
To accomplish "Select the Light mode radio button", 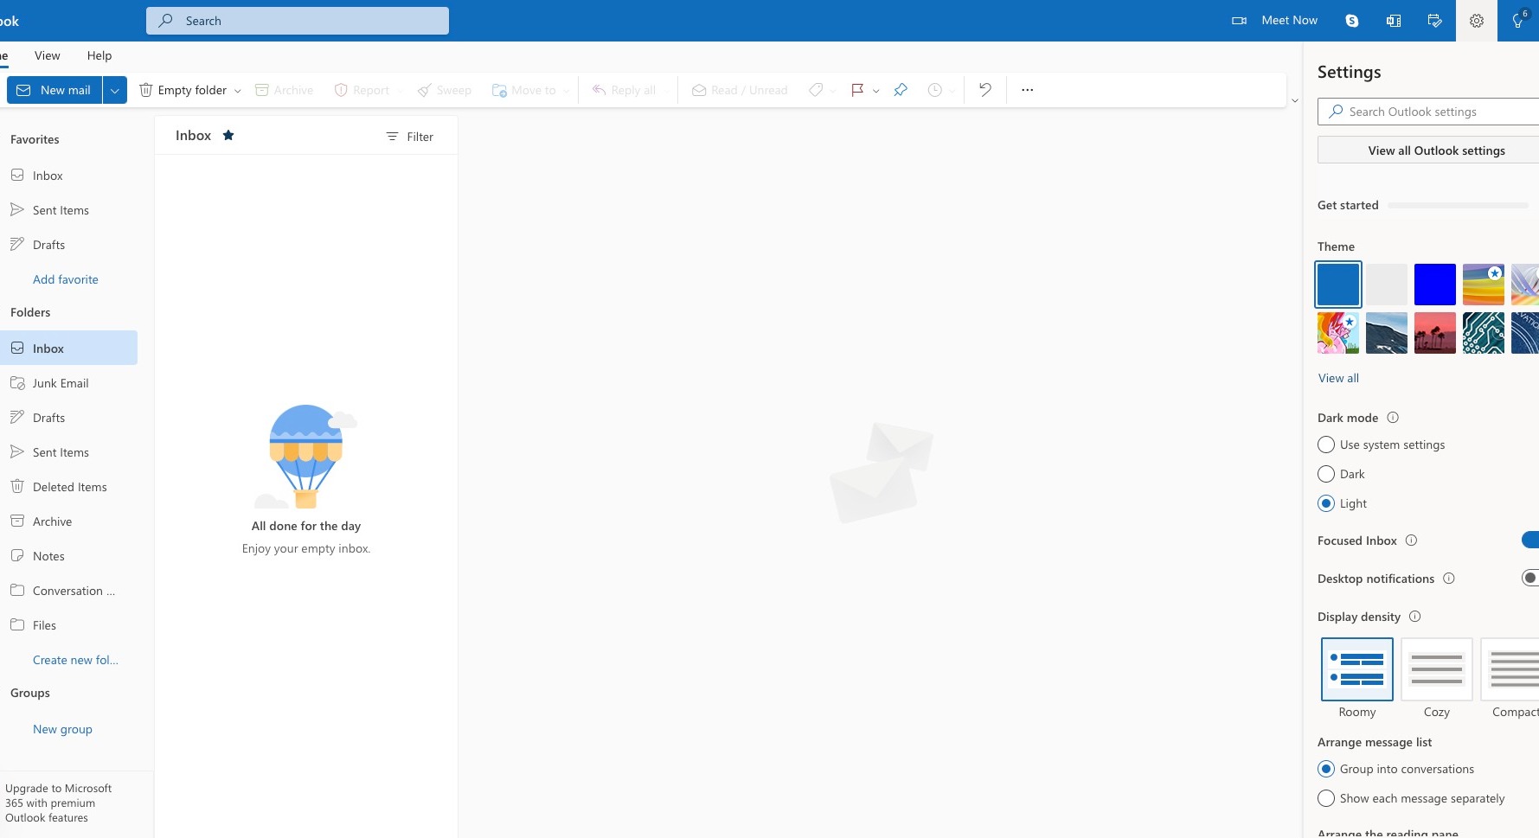I will [1326, 503].
